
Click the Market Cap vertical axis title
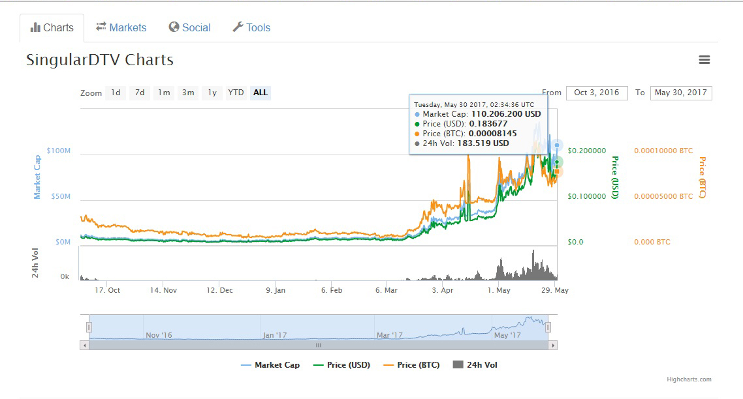pyautogui.click(x=37, y=177)
